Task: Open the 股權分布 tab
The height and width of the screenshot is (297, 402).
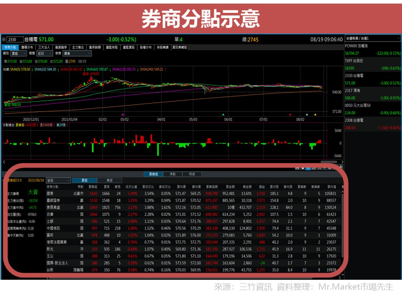Action: pyautogui.click(x=146, y=47)
